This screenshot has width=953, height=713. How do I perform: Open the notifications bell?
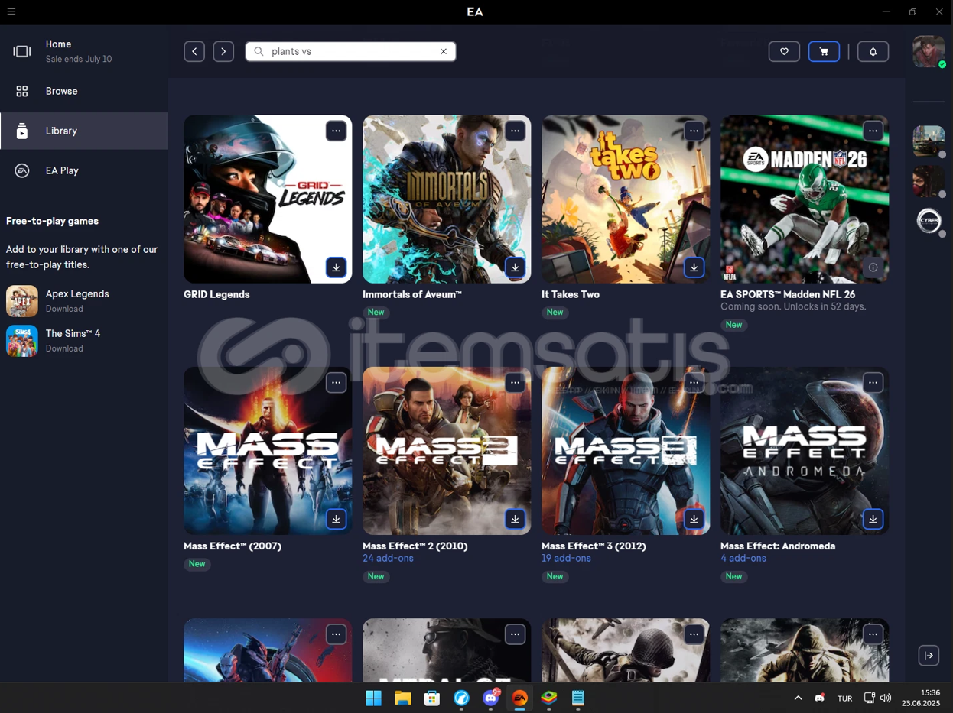(x=873, y=51)
